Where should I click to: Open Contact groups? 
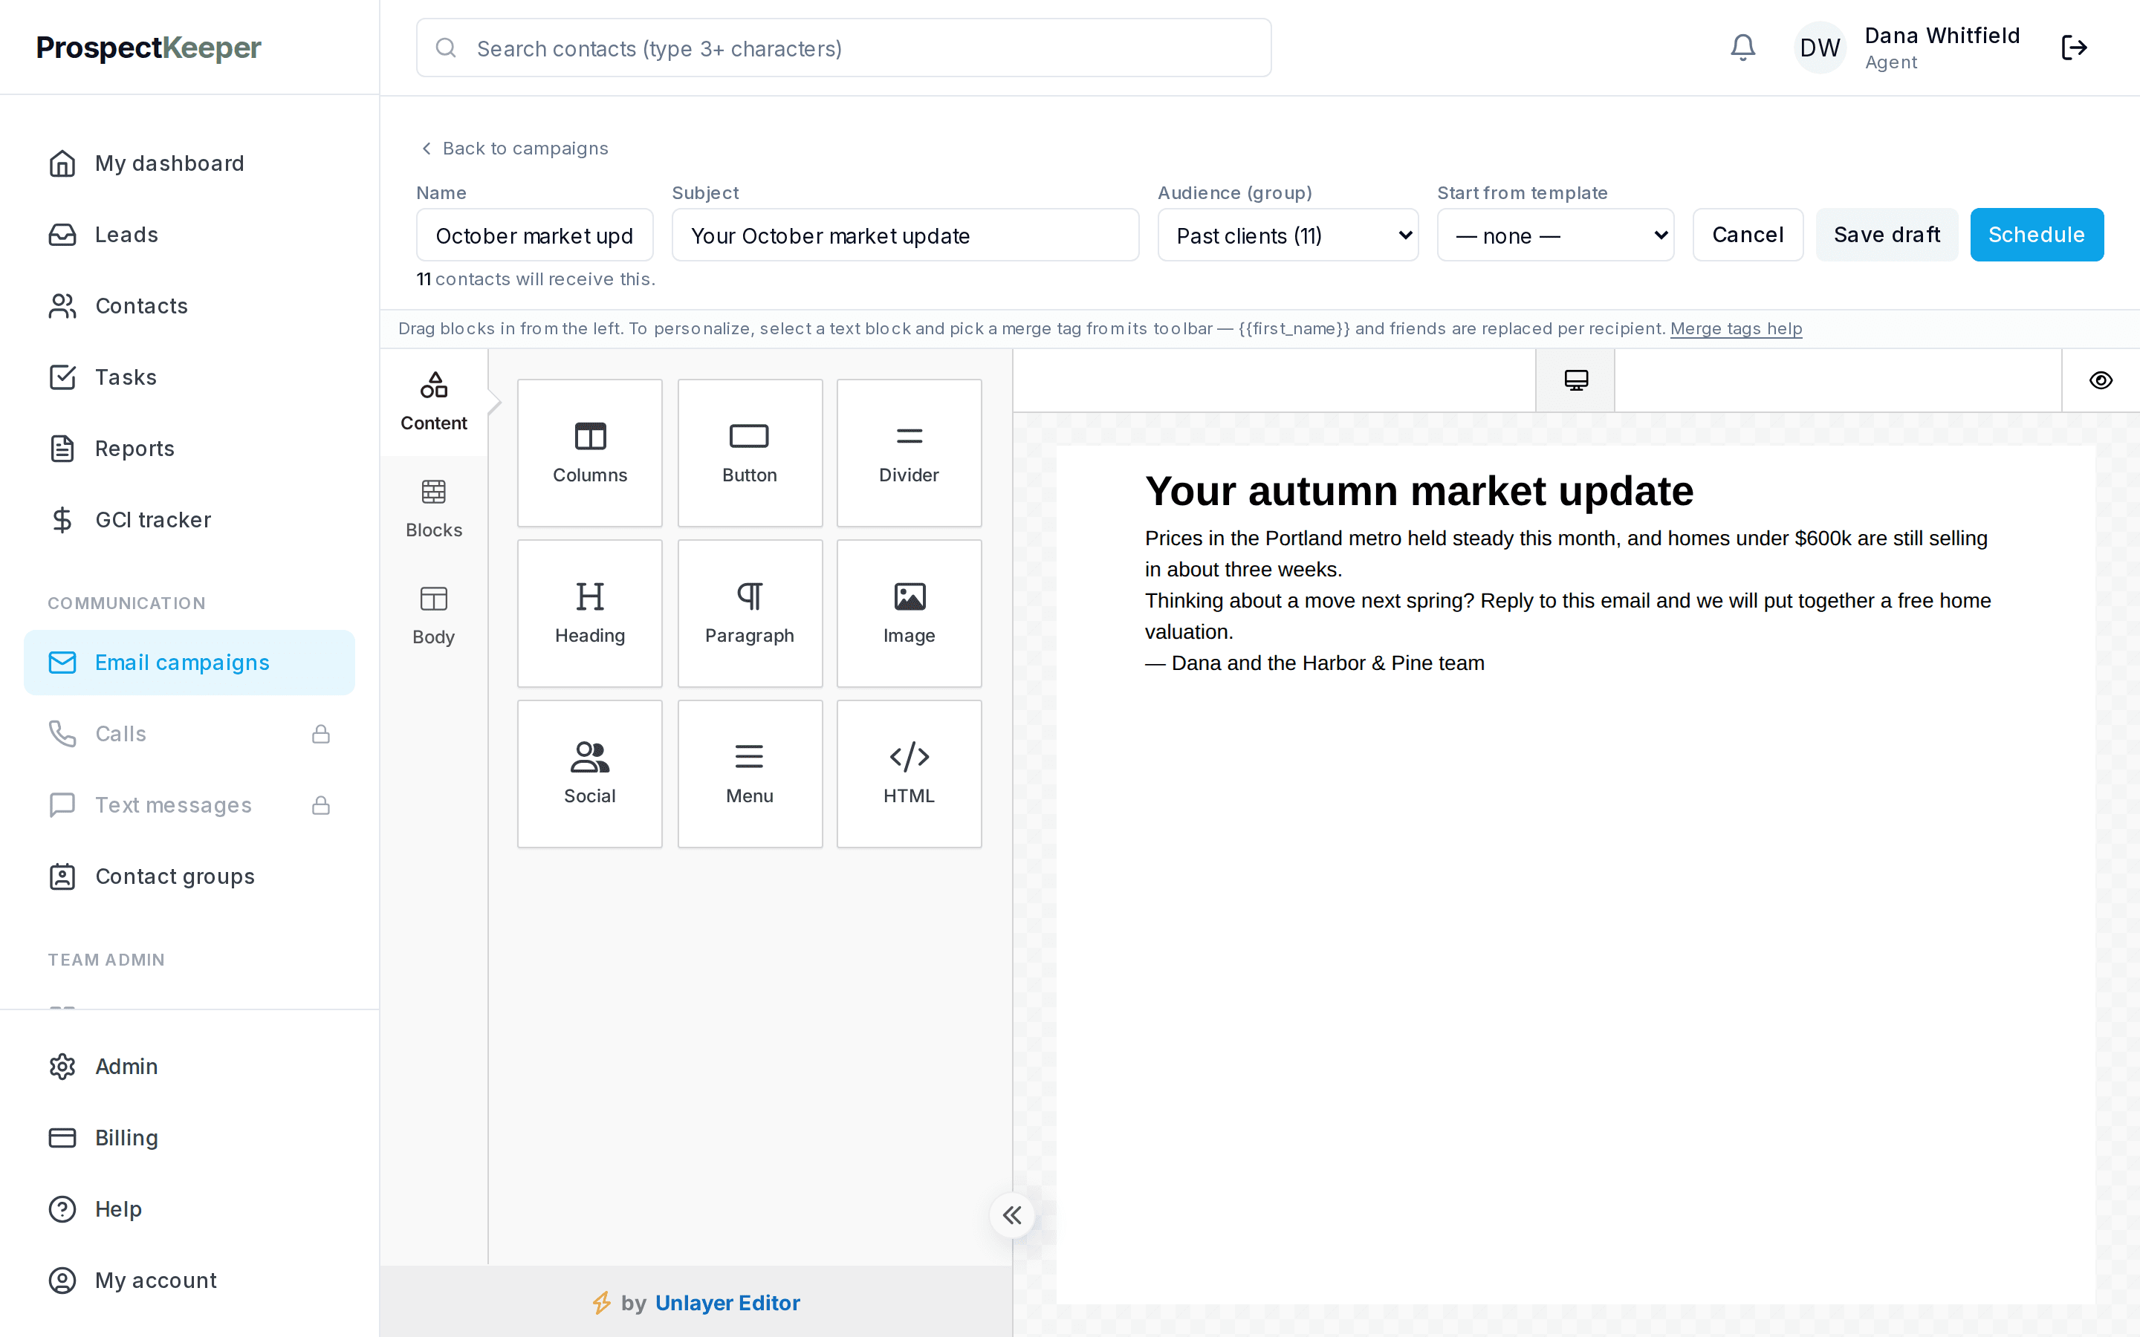(x=189, y=876)
